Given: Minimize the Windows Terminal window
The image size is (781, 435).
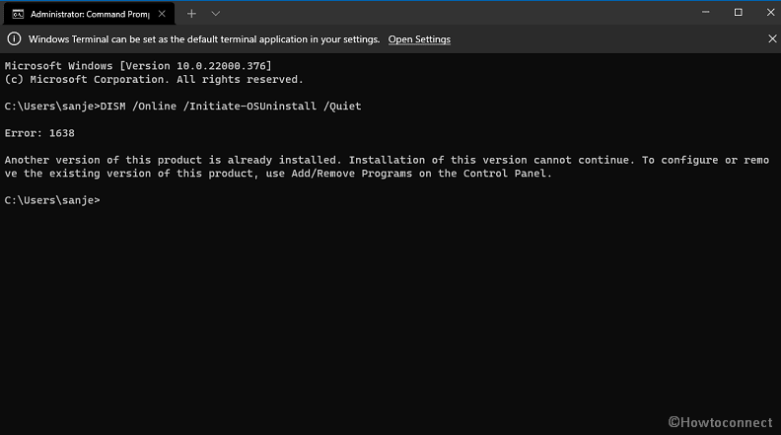Looking at the screenshot, I should tap(706, 12).
